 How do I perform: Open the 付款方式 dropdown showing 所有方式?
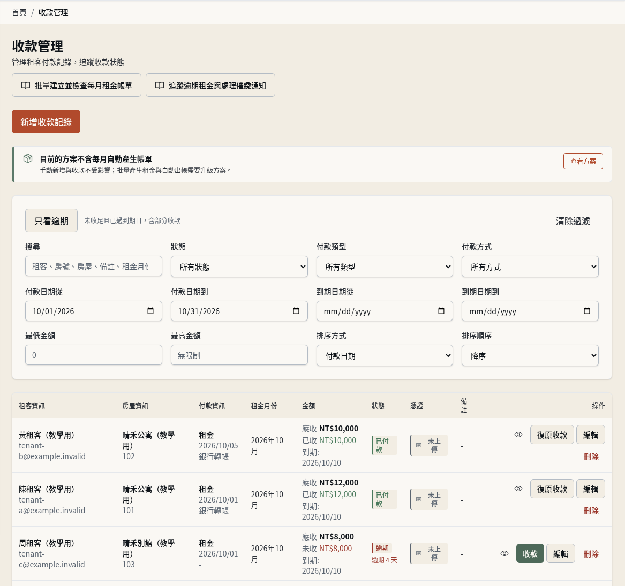(530, 267)
